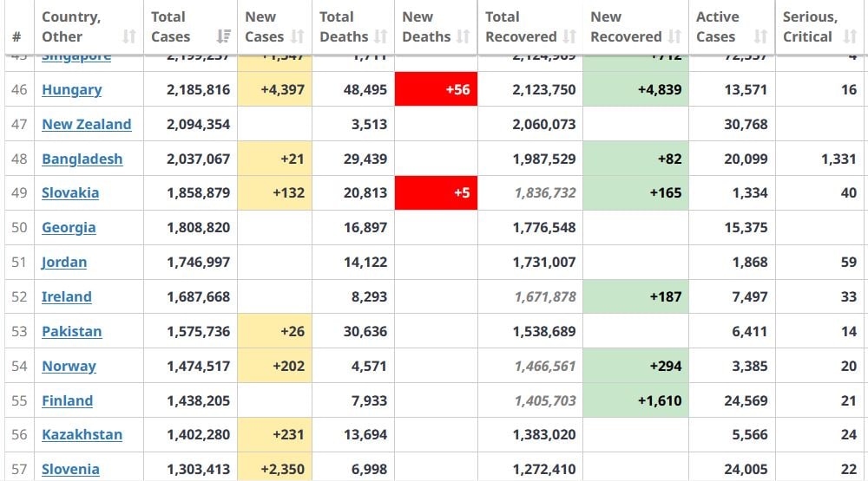Image resolution: width=868 pixels, height=481 pixels.
Task: Sort by New Cases column arrows
Action: [x=297, y=36]
